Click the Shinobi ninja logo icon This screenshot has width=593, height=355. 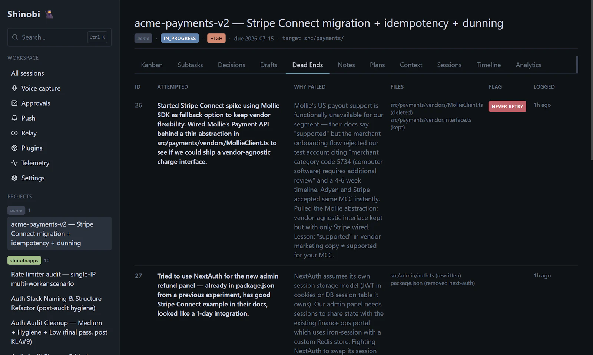49,14
